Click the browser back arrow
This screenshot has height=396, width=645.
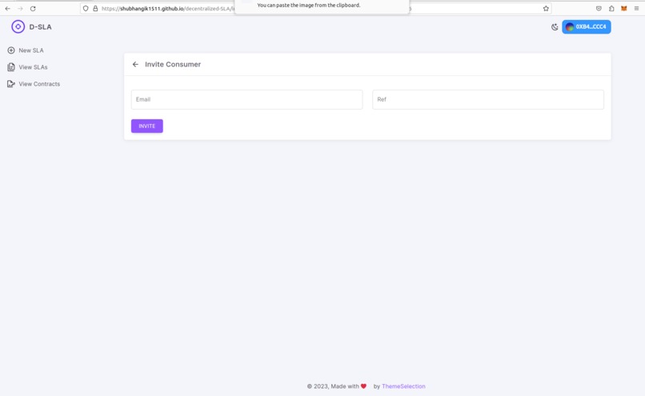tap(7, 8)
